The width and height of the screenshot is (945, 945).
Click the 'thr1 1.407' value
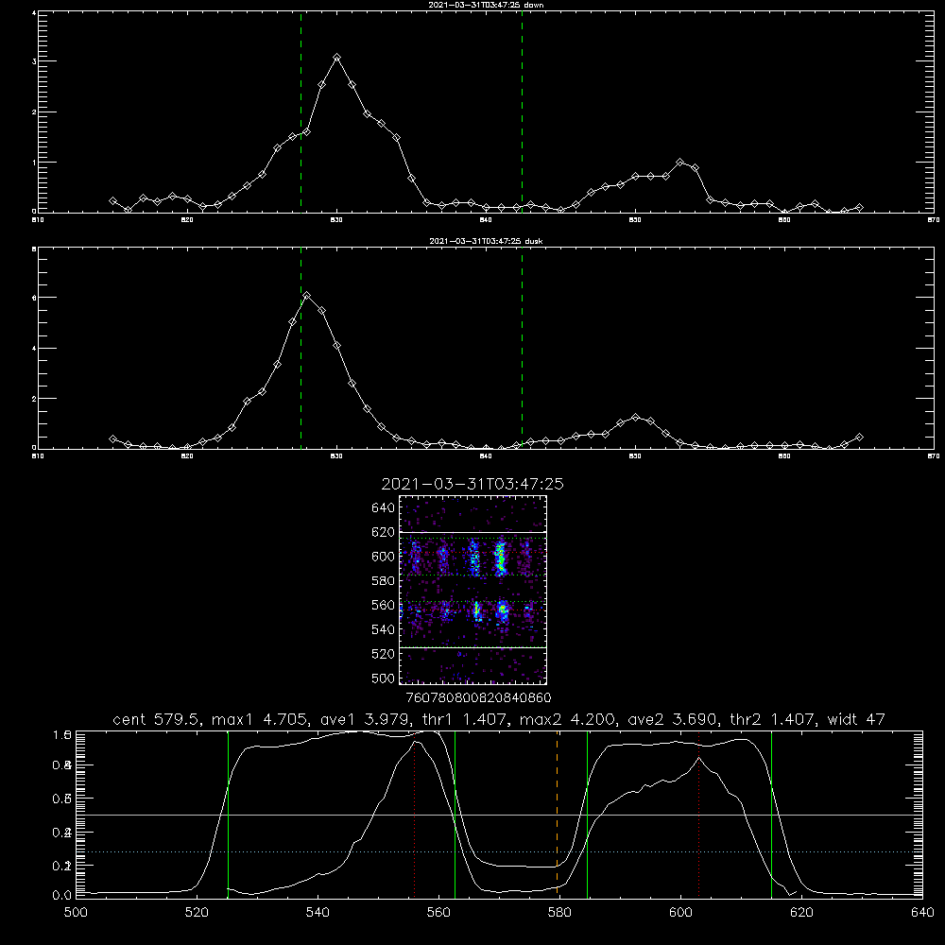465,719
